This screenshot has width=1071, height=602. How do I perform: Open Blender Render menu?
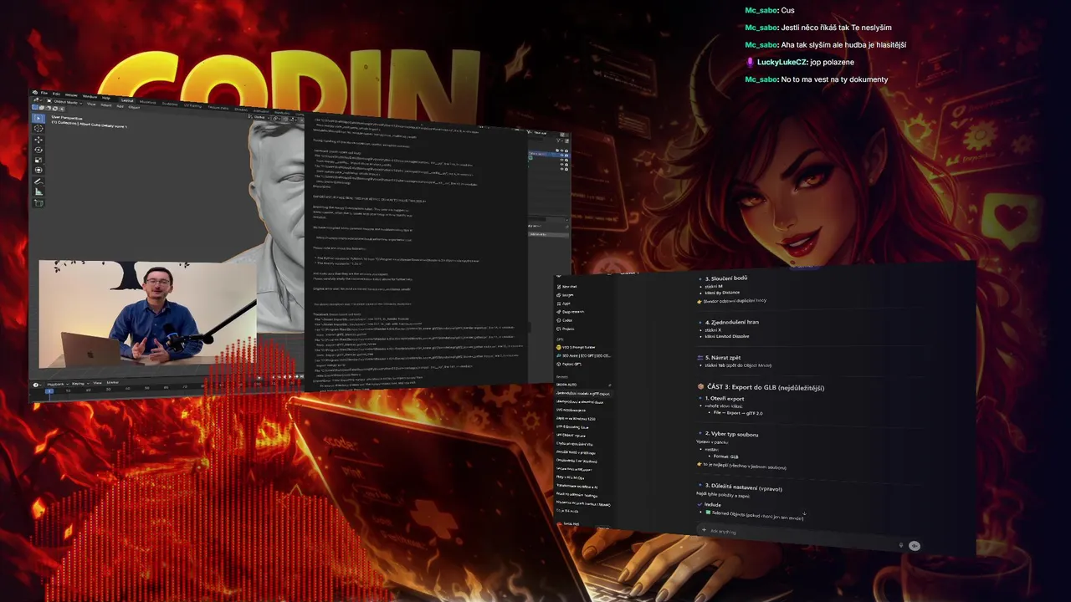(71, 95)
